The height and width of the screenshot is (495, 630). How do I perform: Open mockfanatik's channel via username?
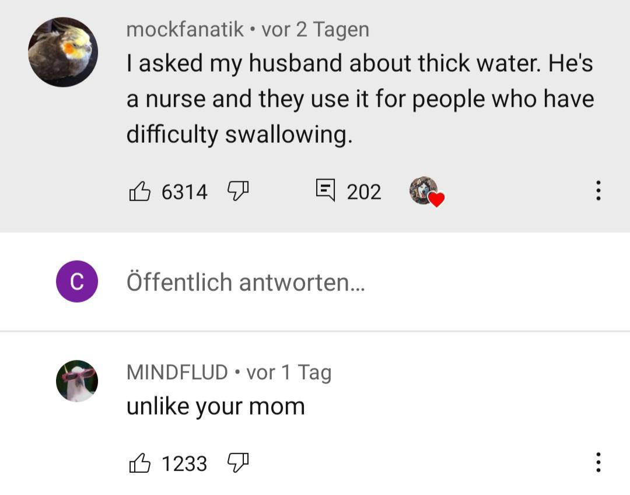pyautogui.click(x=185, y=29)
